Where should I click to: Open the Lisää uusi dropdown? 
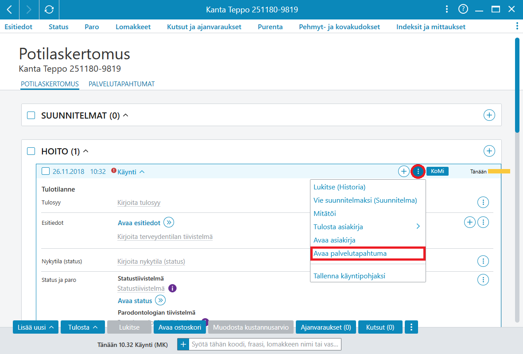tap(36, 327)
